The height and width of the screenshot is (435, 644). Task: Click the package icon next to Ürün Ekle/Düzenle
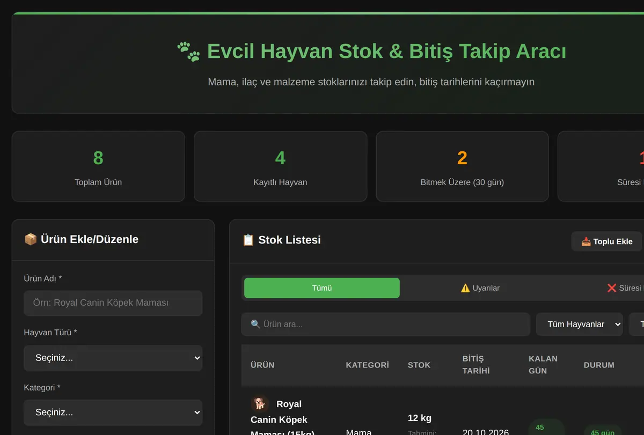point(31,239)
